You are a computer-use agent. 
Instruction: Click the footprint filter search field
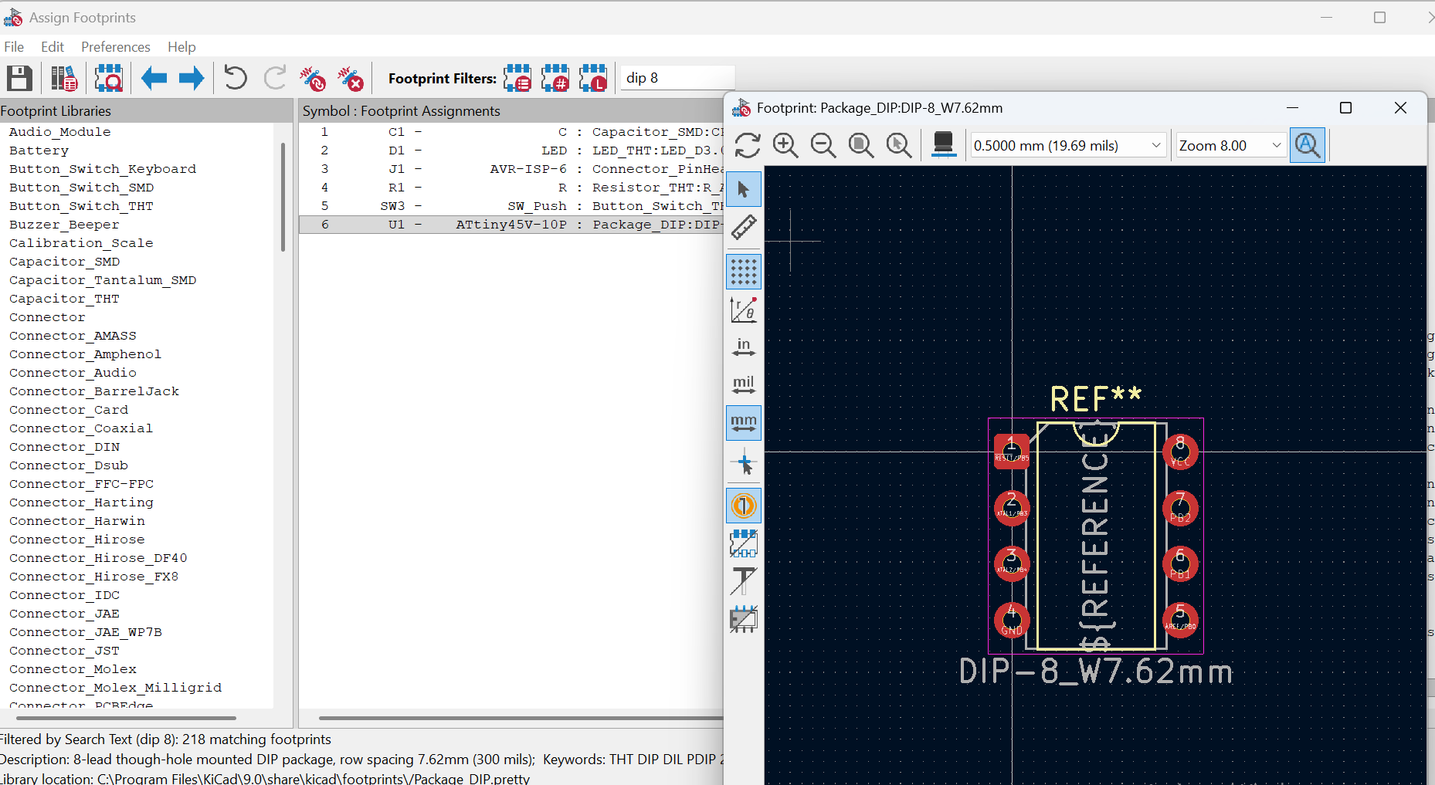(x=677, y=78)
